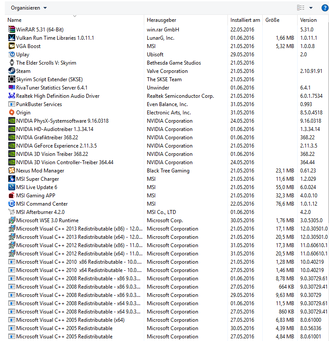Click publisher Bethesda Game Studios
This screenshot has height=341, width=329.
pyautogui.click(x=174, y=62)
